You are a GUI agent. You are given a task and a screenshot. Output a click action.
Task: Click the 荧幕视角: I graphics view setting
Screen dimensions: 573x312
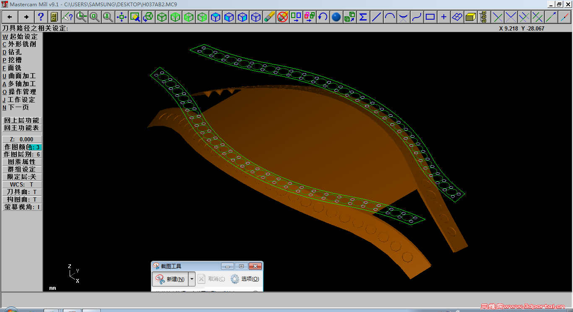[22, 207]
